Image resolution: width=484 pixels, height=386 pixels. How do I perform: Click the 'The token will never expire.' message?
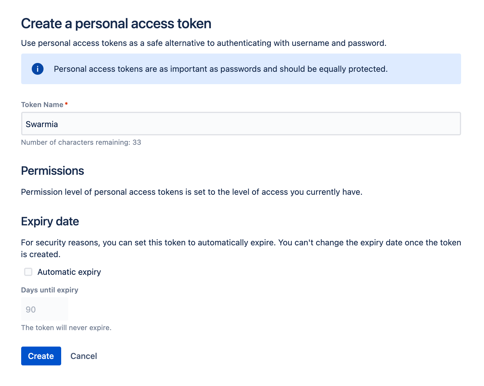[66, 328]
